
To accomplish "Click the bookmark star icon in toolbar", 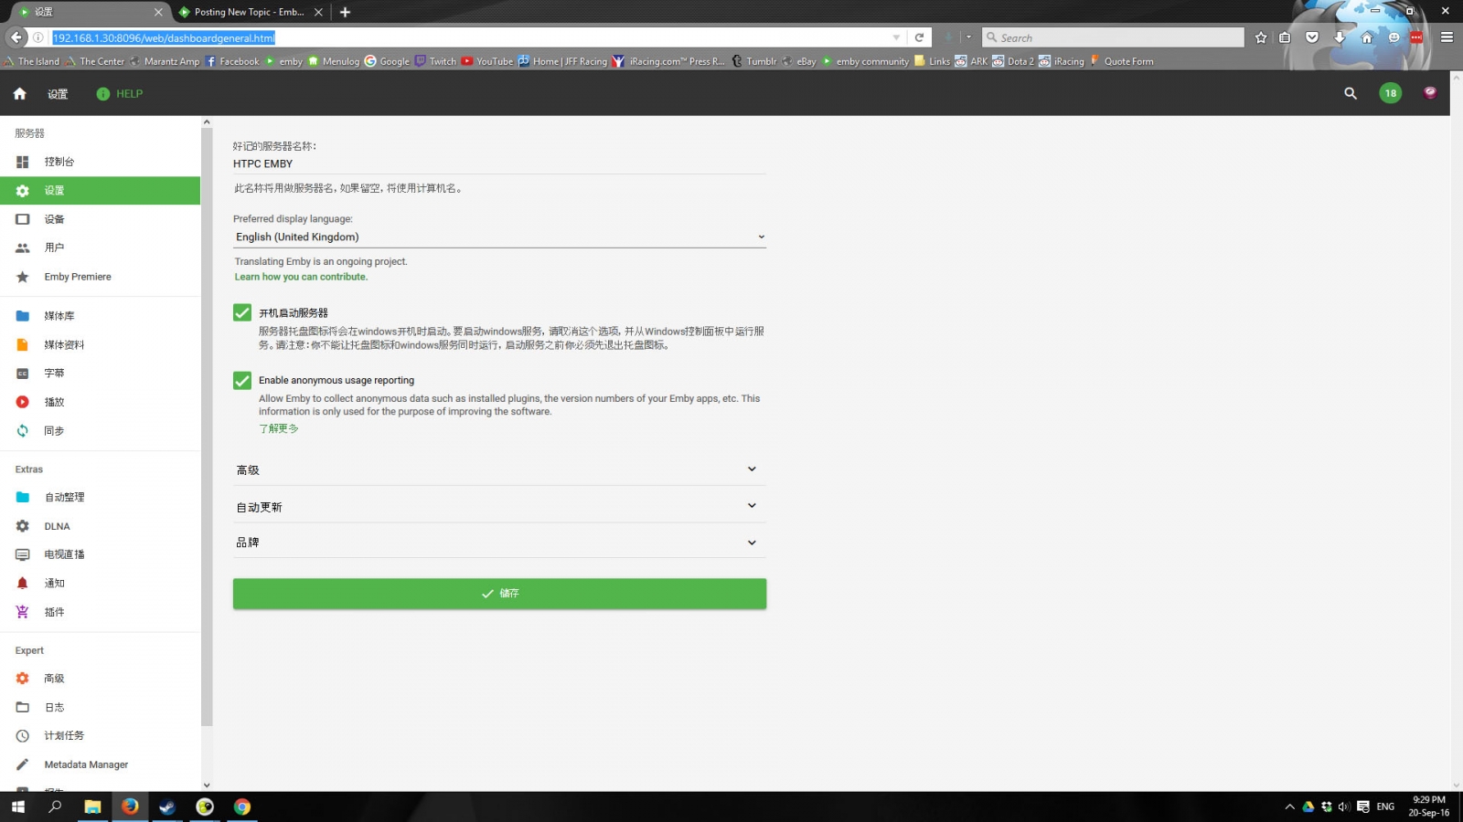I will tap(1261, 37).
